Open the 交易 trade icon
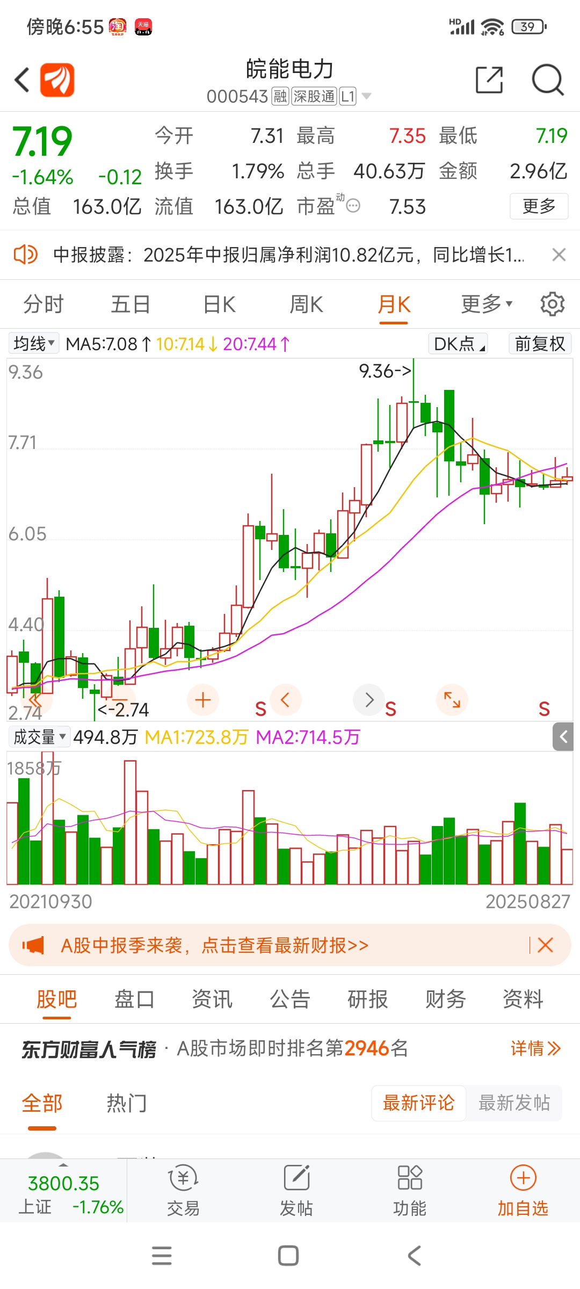580x1289 pixels. point(183,1190)
